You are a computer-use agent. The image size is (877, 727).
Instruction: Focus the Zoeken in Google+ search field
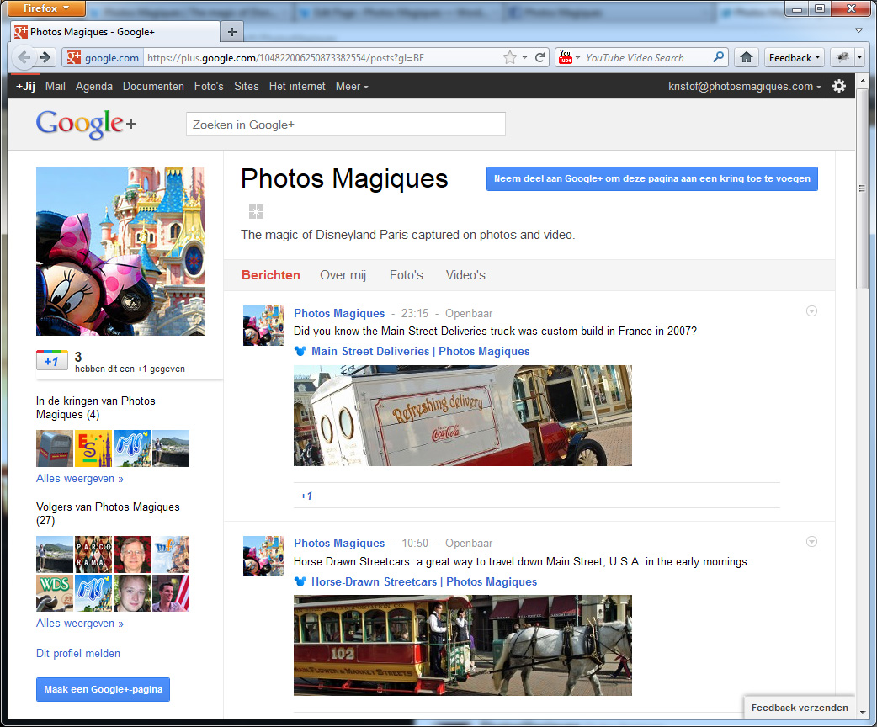345,125
